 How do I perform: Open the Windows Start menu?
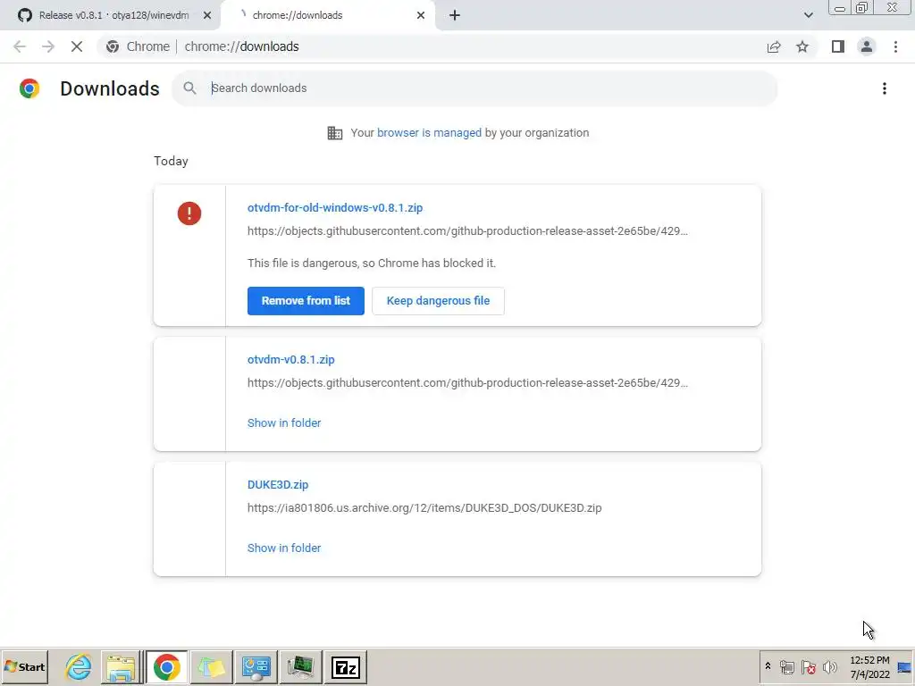(x=25, y=666)
